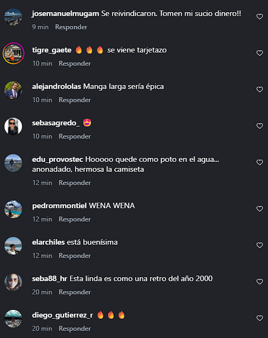
Task: View sebasagredo_'s profile picture
Action: (13, 126)
